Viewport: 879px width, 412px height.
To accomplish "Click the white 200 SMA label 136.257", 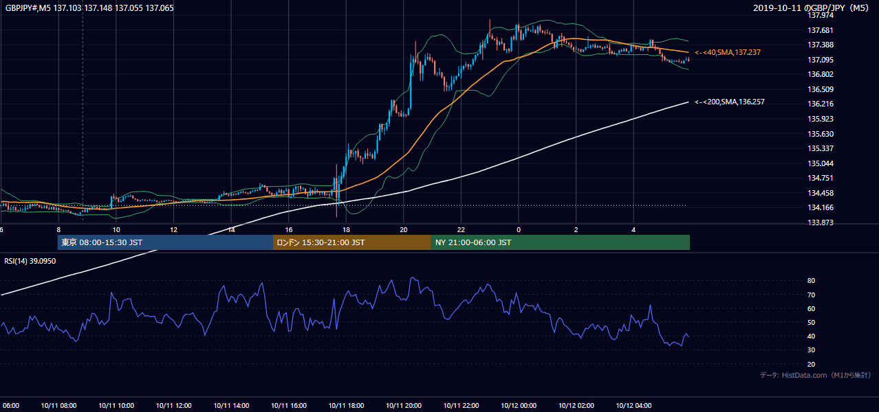I will pos(729,102).
